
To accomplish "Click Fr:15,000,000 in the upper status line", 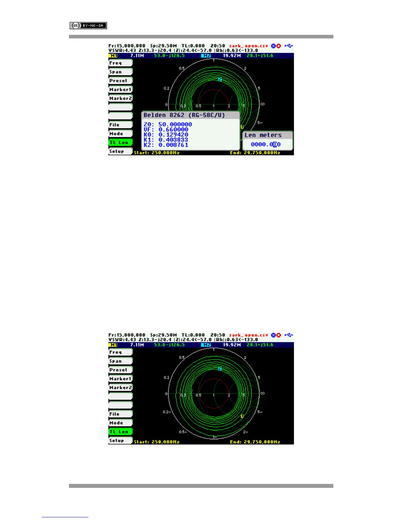I will (127, 46).
